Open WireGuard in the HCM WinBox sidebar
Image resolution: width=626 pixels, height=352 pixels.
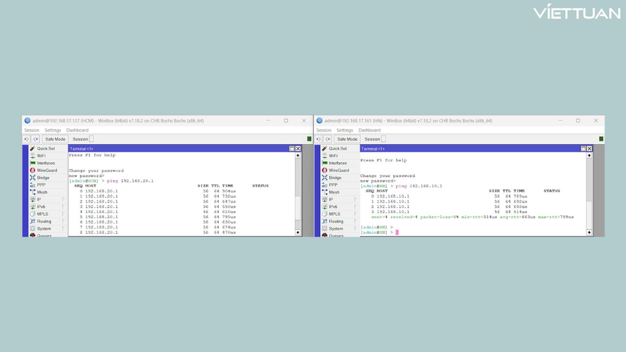coord(46,171)
